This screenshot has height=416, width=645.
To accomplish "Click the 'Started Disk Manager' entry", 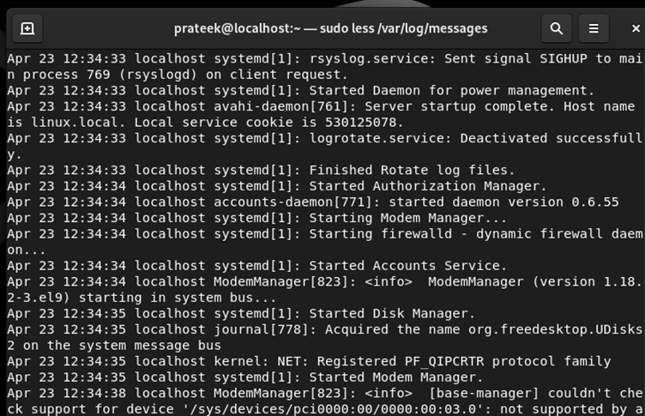I will [x=241, y=314].
